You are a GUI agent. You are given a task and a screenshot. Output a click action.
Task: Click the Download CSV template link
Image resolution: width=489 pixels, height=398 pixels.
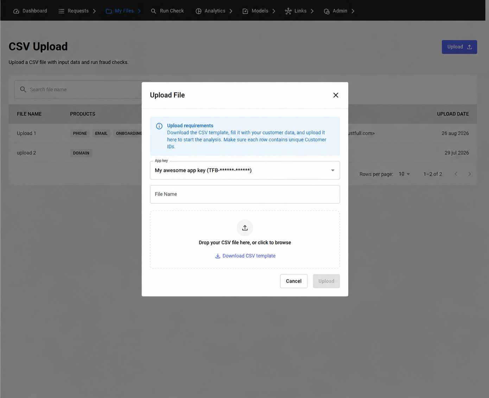click(245, 256)
